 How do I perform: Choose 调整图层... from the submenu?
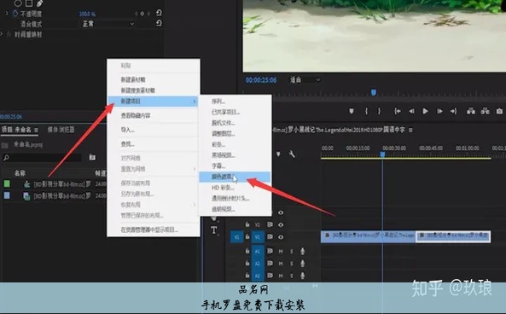click(x=235, y=134)
